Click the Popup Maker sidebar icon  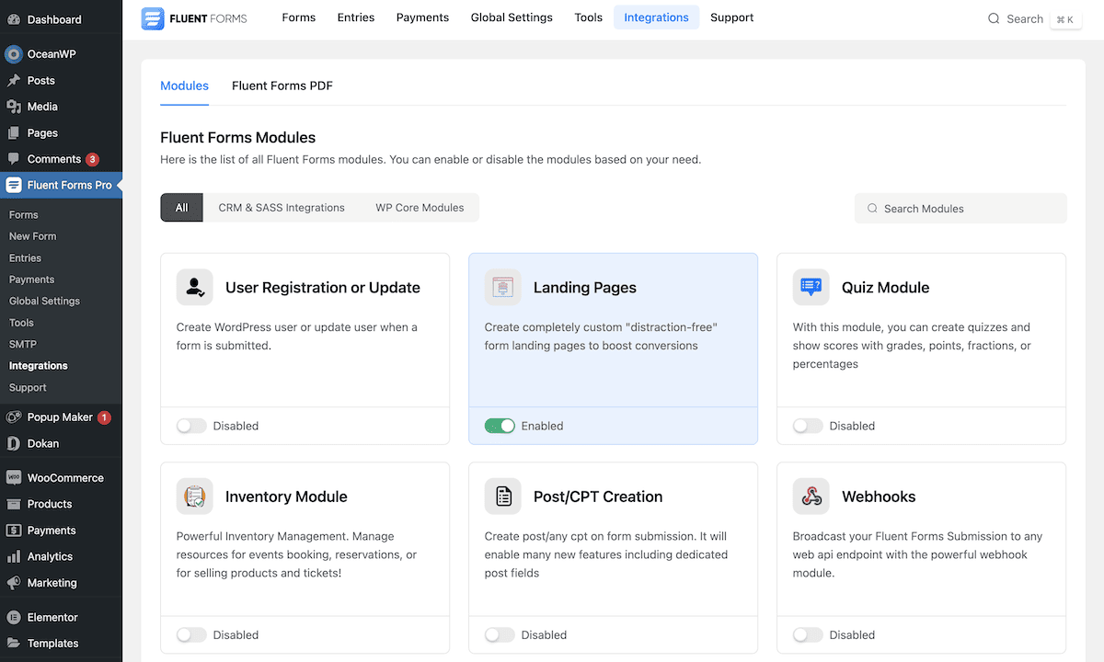coord(13,417)
